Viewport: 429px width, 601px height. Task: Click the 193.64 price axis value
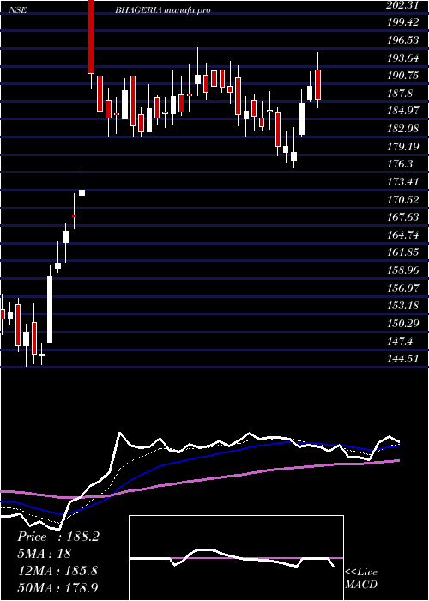point(404,58)
